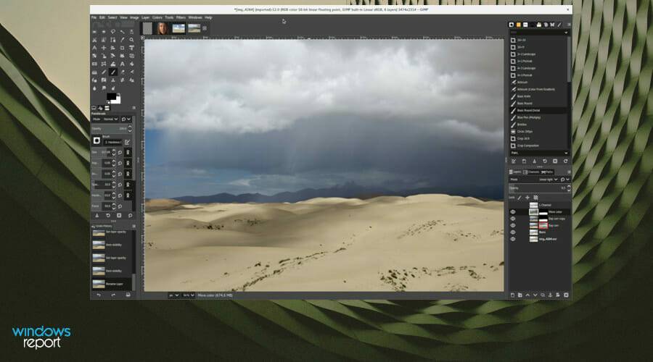Select the Rectangle Select tool
Screen dimensions: 653x362
coord(94,32)
